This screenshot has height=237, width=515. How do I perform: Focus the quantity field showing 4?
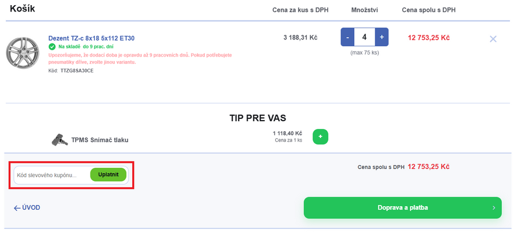(x=365, y=38)
